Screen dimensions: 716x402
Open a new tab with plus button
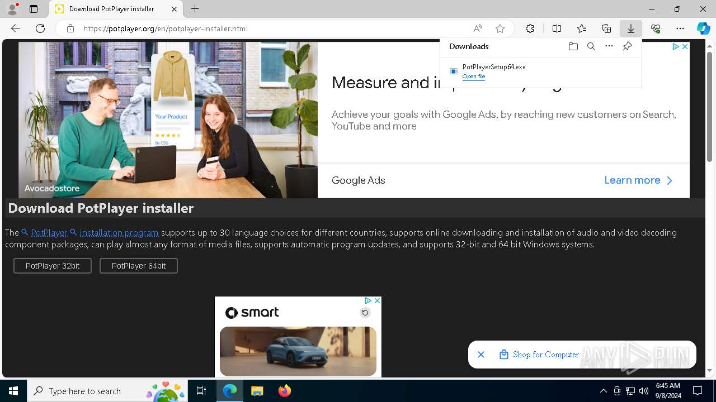195,9
